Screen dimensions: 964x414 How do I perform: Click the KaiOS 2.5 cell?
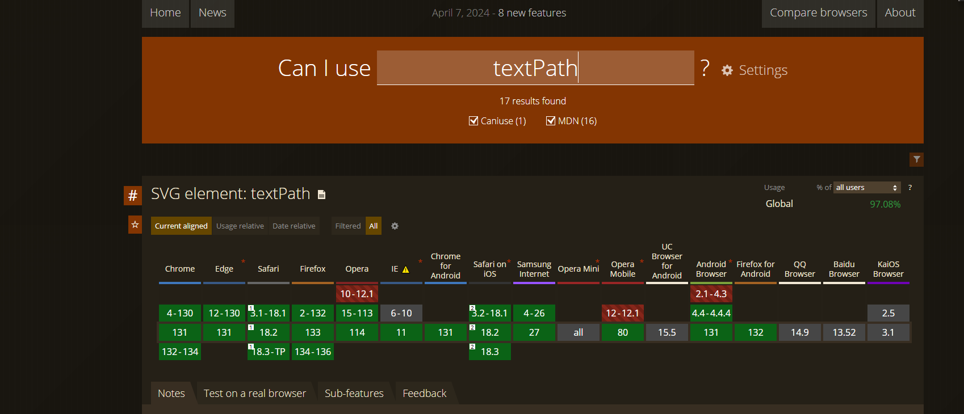pos(888,313)
